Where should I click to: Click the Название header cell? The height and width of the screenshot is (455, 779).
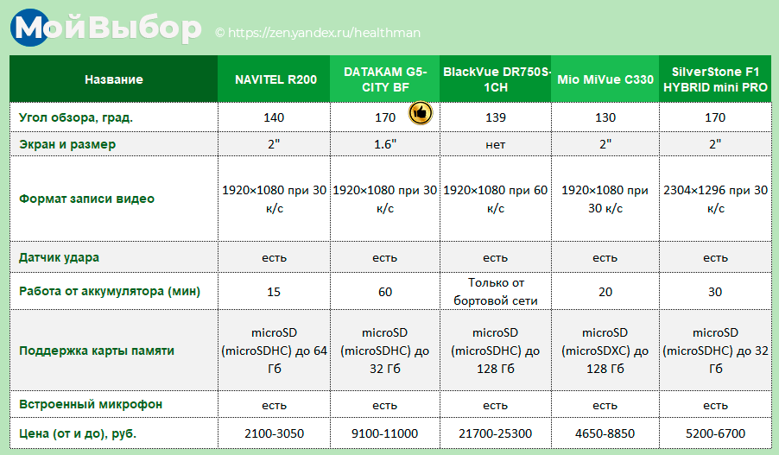[x=113, y=79]
